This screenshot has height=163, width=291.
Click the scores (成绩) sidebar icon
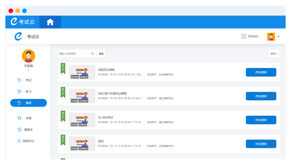pos(19,118)
